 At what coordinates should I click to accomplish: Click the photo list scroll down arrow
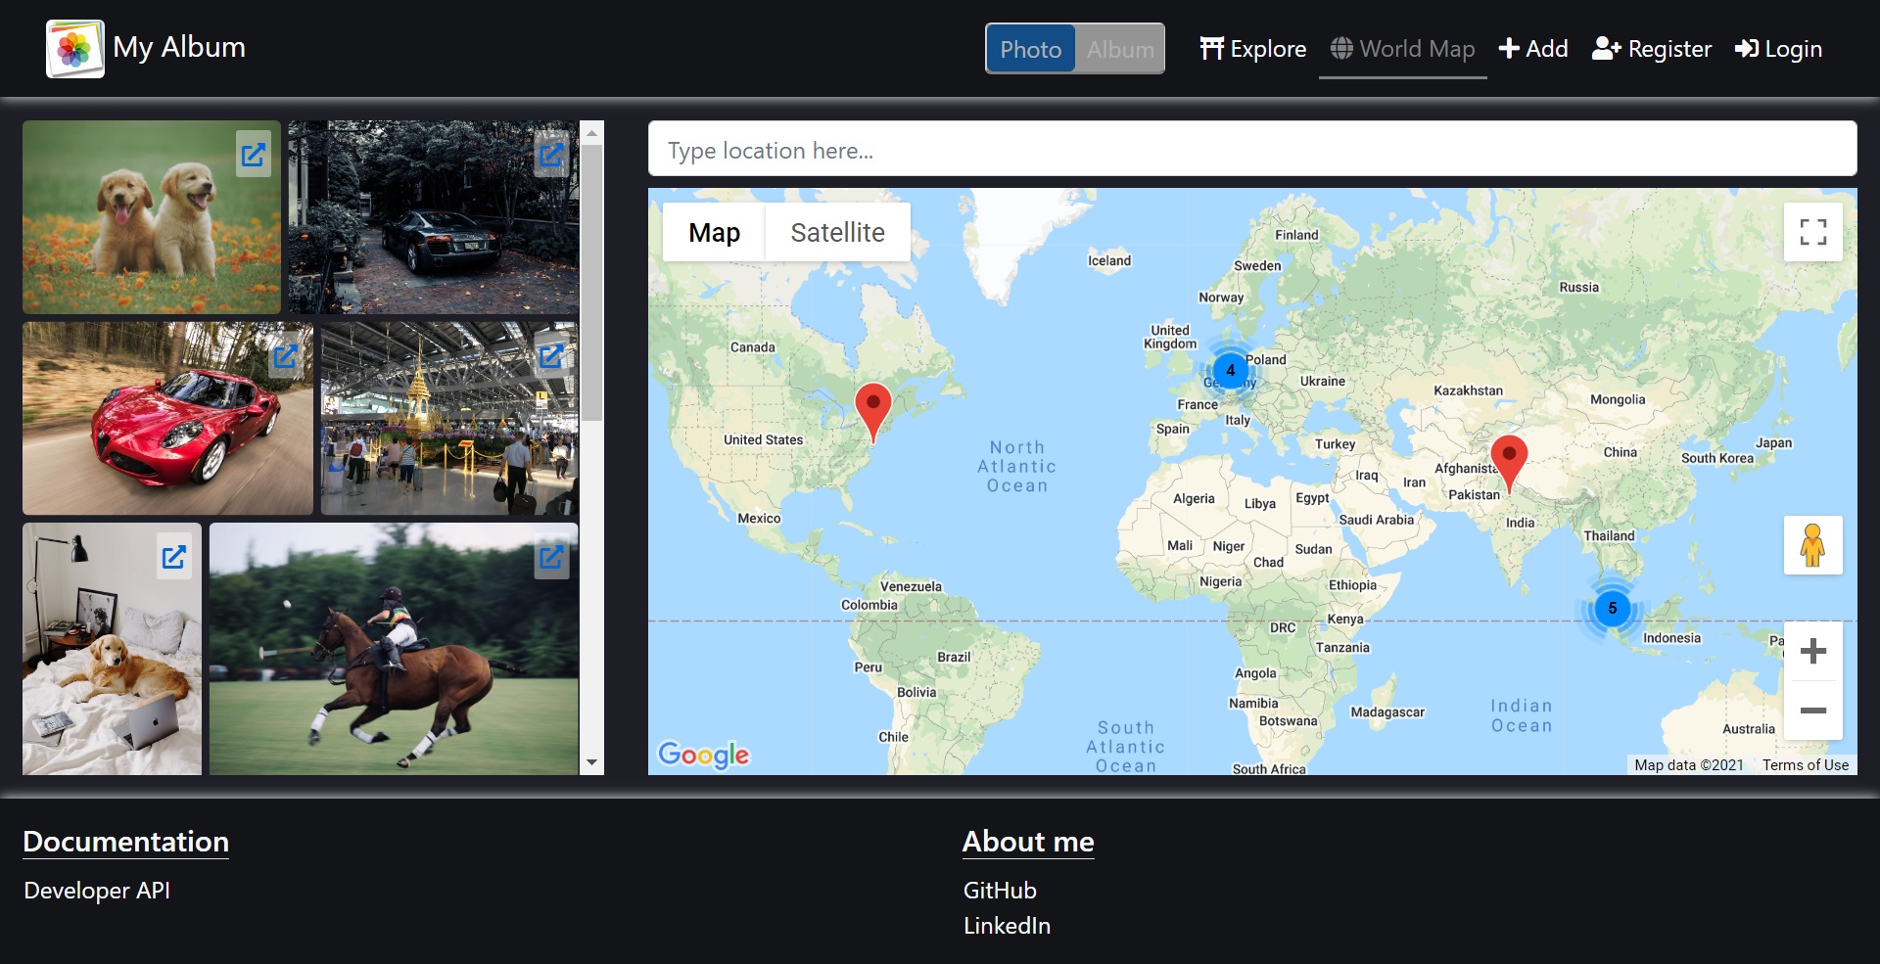(591, 762)
